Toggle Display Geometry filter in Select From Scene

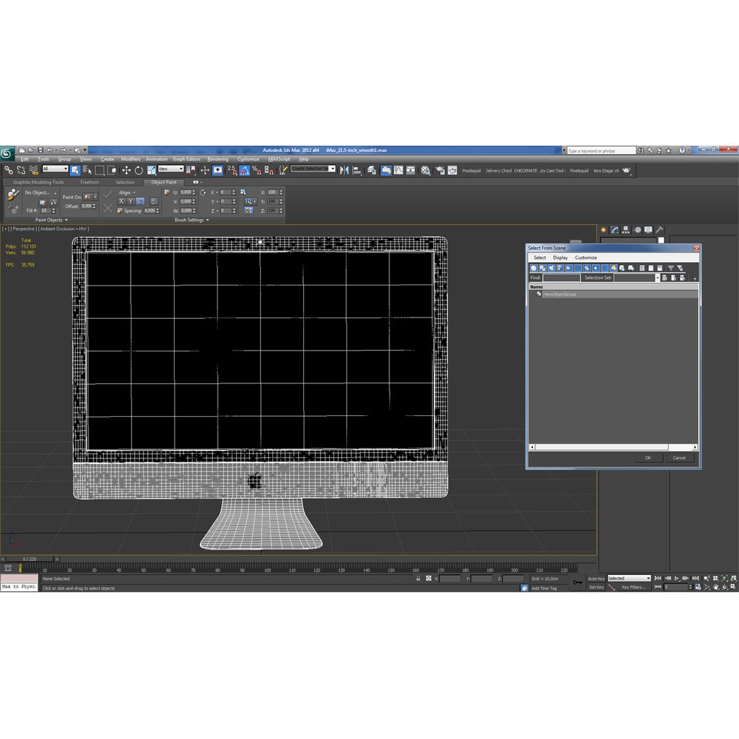[534, 268]
